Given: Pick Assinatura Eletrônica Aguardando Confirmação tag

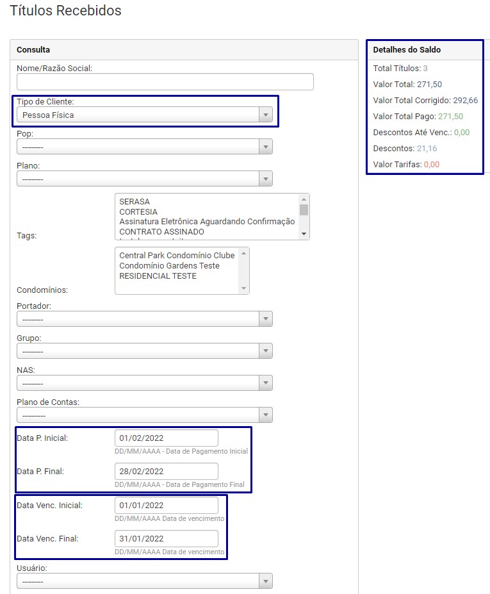Looking at the screenshot, I should click(207, 222).
